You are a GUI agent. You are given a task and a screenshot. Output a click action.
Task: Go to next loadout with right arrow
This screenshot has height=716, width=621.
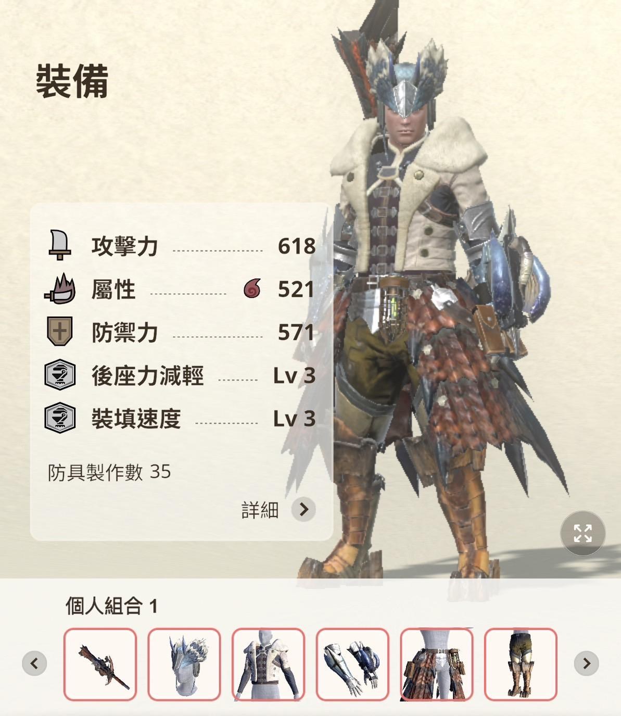[587, 663]
